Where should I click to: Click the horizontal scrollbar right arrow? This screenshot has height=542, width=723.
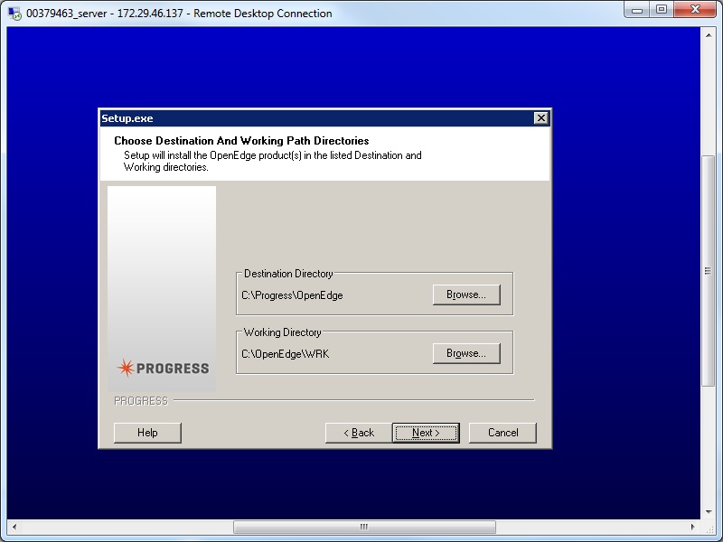(692, 526)
